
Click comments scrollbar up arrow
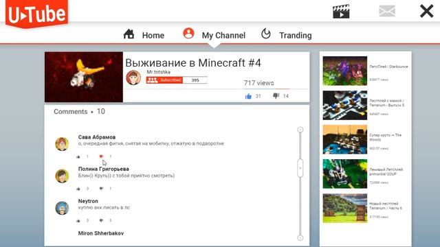[300, 130]
